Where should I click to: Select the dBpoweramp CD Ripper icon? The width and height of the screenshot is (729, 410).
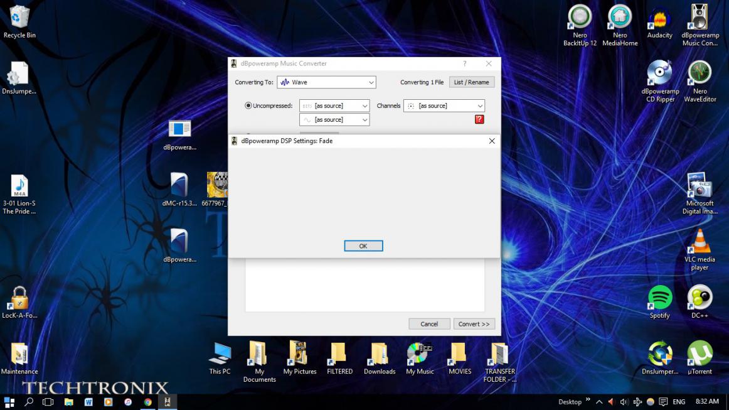click(659, 73)
